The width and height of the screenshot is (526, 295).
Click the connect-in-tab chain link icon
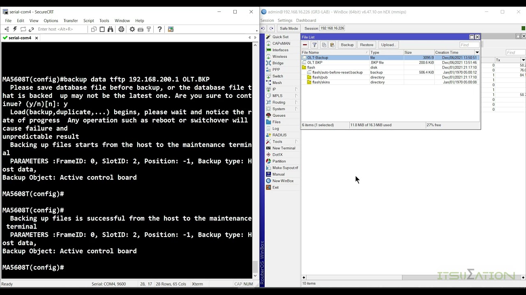[31, 29]
